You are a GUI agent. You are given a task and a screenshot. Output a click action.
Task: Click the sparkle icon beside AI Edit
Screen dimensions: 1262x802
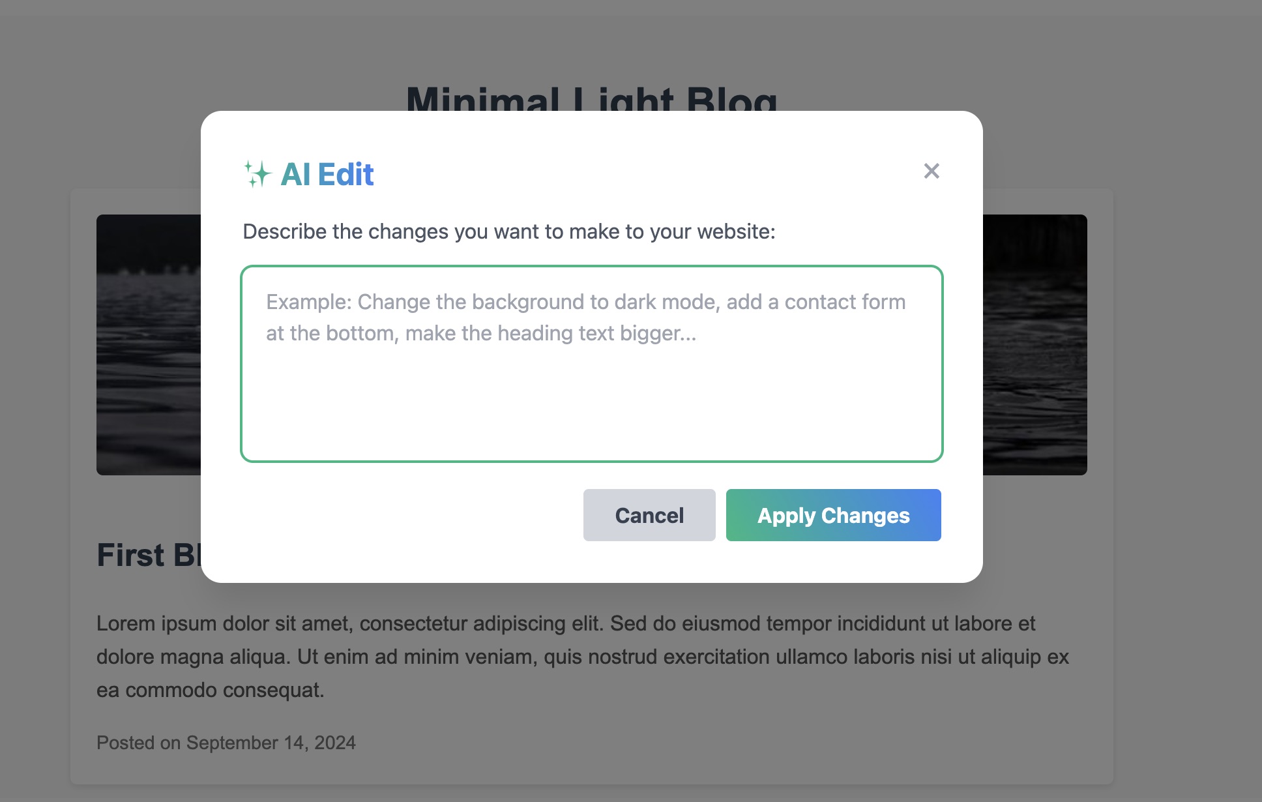tap(257, 174)
